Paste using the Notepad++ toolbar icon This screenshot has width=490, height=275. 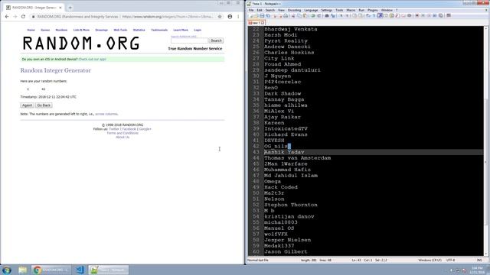(305, 15)
